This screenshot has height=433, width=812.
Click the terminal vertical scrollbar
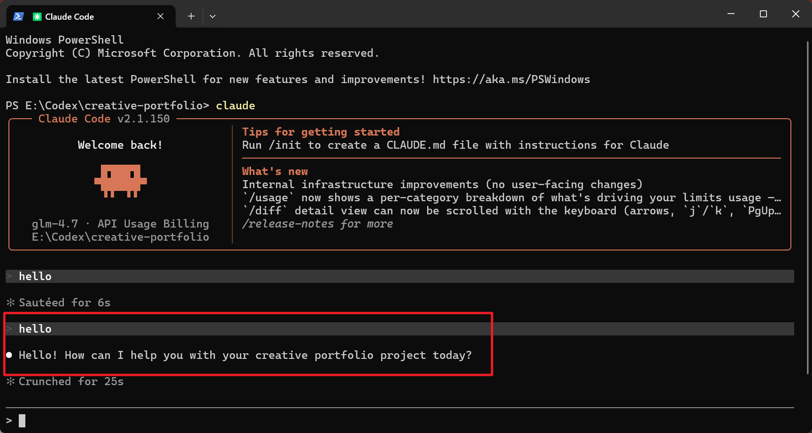[807, 207]
